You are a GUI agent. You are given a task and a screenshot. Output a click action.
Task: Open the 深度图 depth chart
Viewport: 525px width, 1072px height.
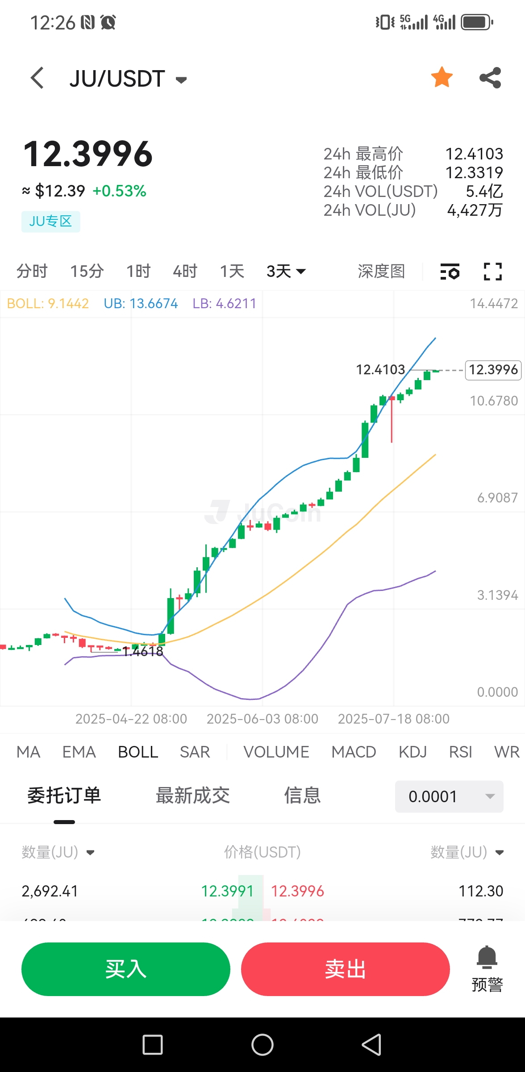(381, 271)
